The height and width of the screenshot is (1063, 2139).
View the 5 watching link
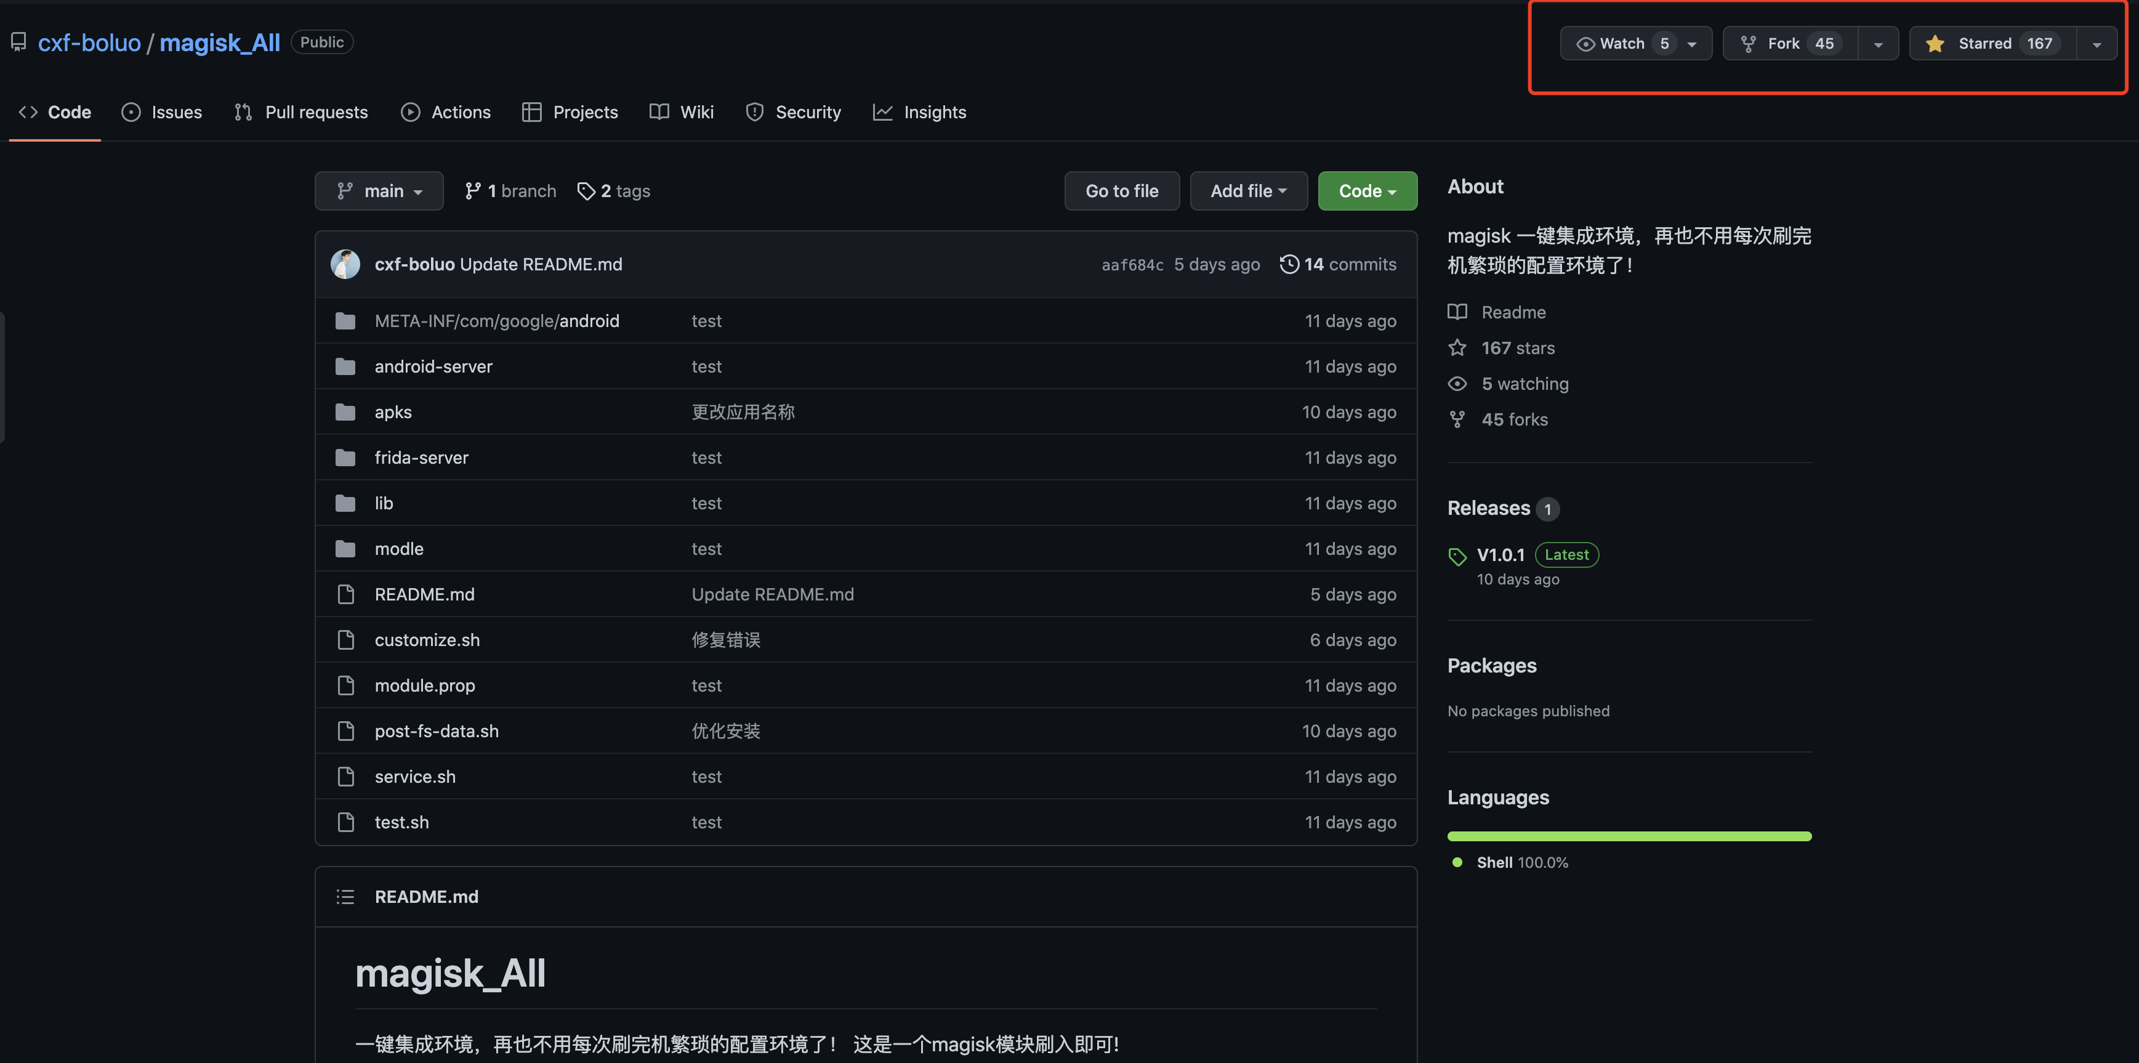1525,384
